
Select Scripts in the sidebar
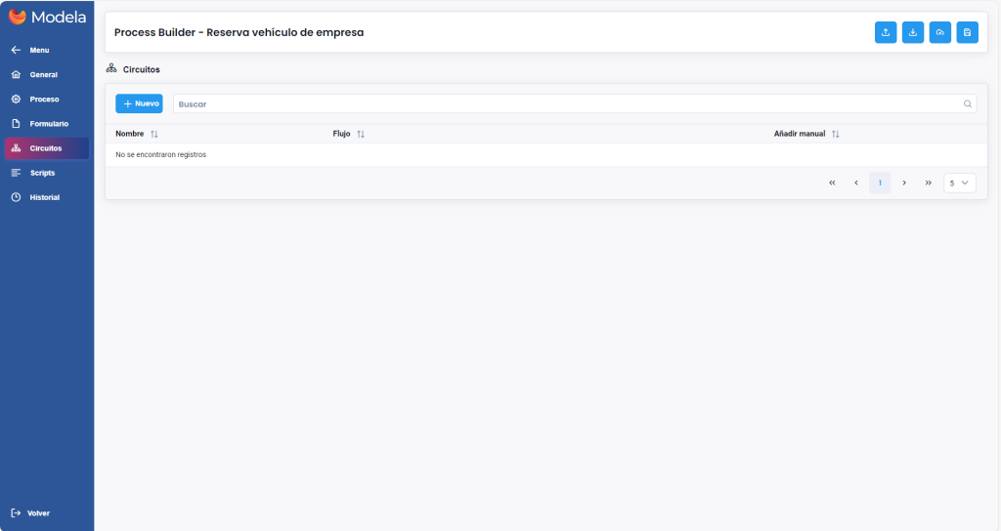[x=42, y=173]
